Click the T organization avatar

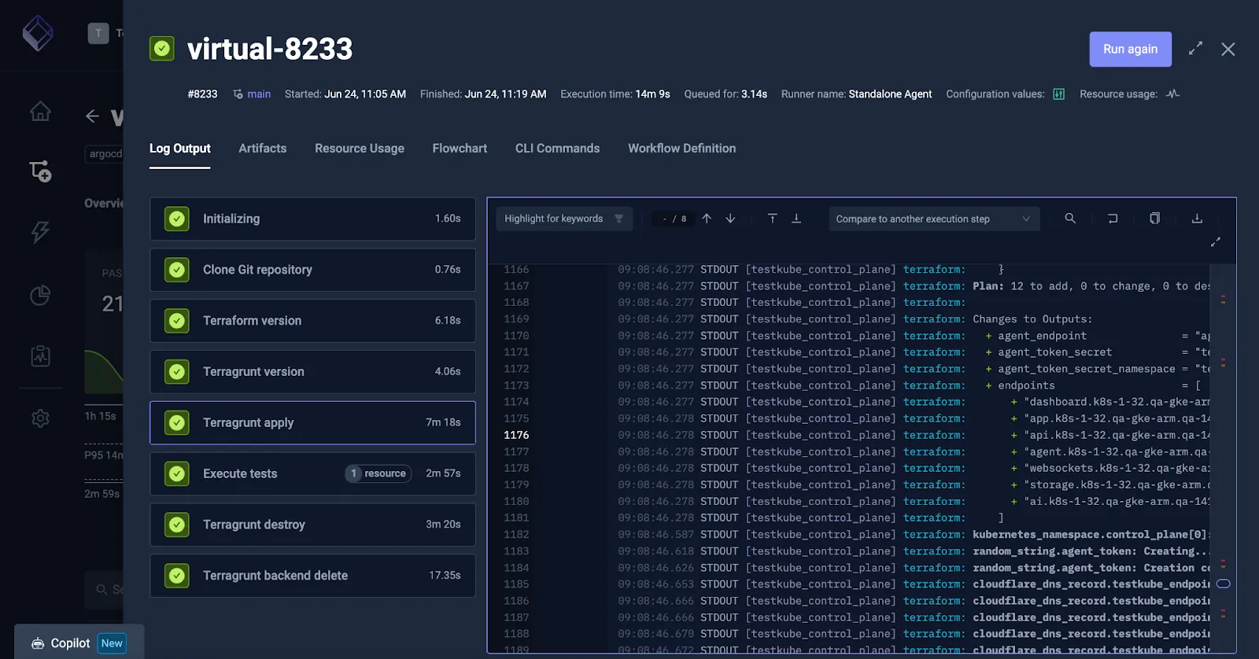(x=98, y=33)
